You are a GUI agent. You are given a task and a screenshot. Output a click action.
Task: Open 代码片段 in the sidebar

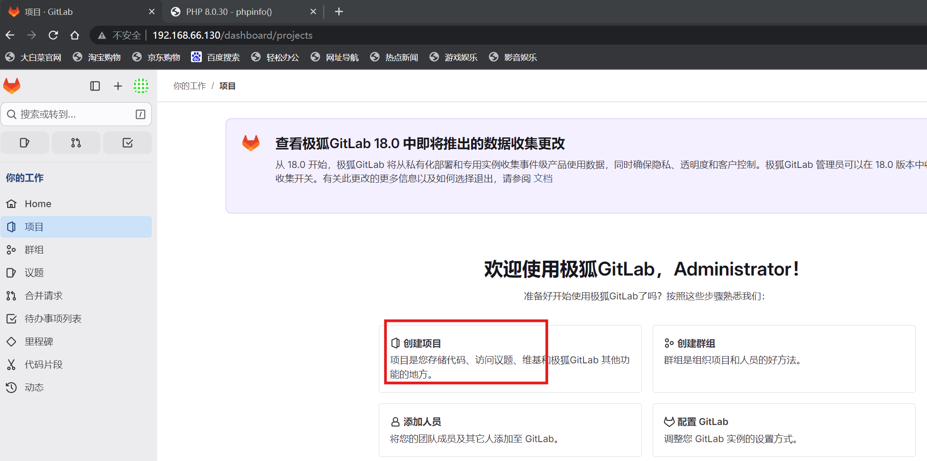click(76, 365)
